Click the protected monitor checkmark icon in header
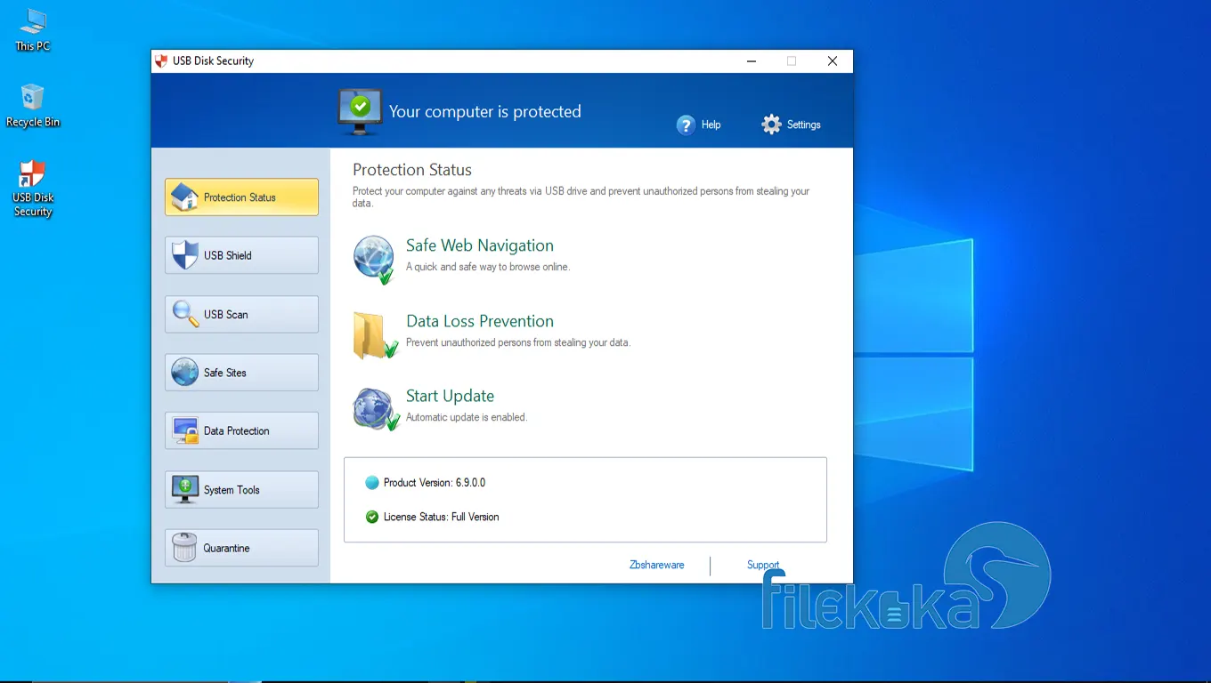Image resolution: width=1211 pixels, height=683 pixels. 360,112
